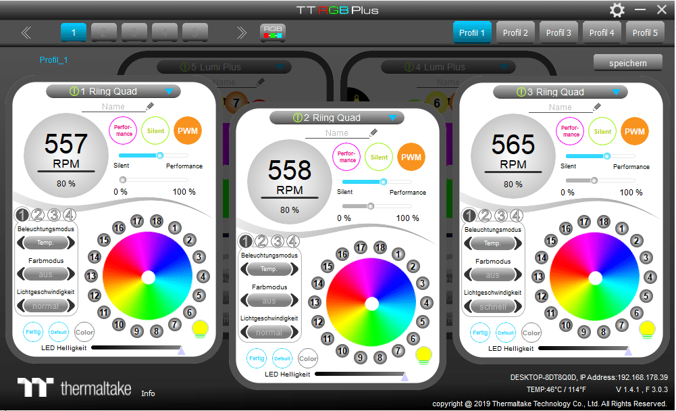Click the RGB lighting sync icon
Image resolution: width=676 pixels, height=411 pixels.
273,32
